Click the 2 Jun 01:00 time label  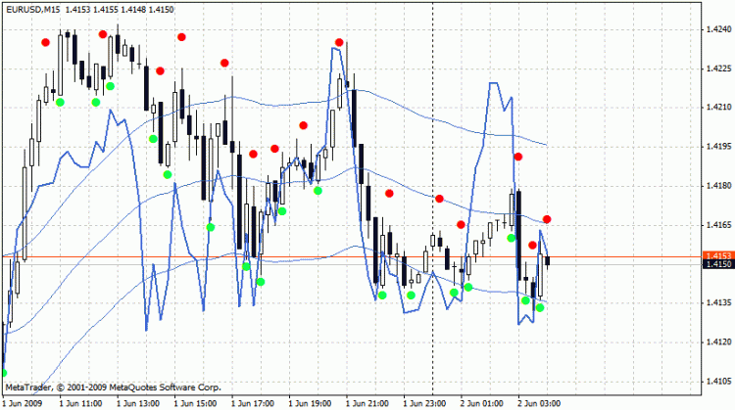(x=483, y=402)
